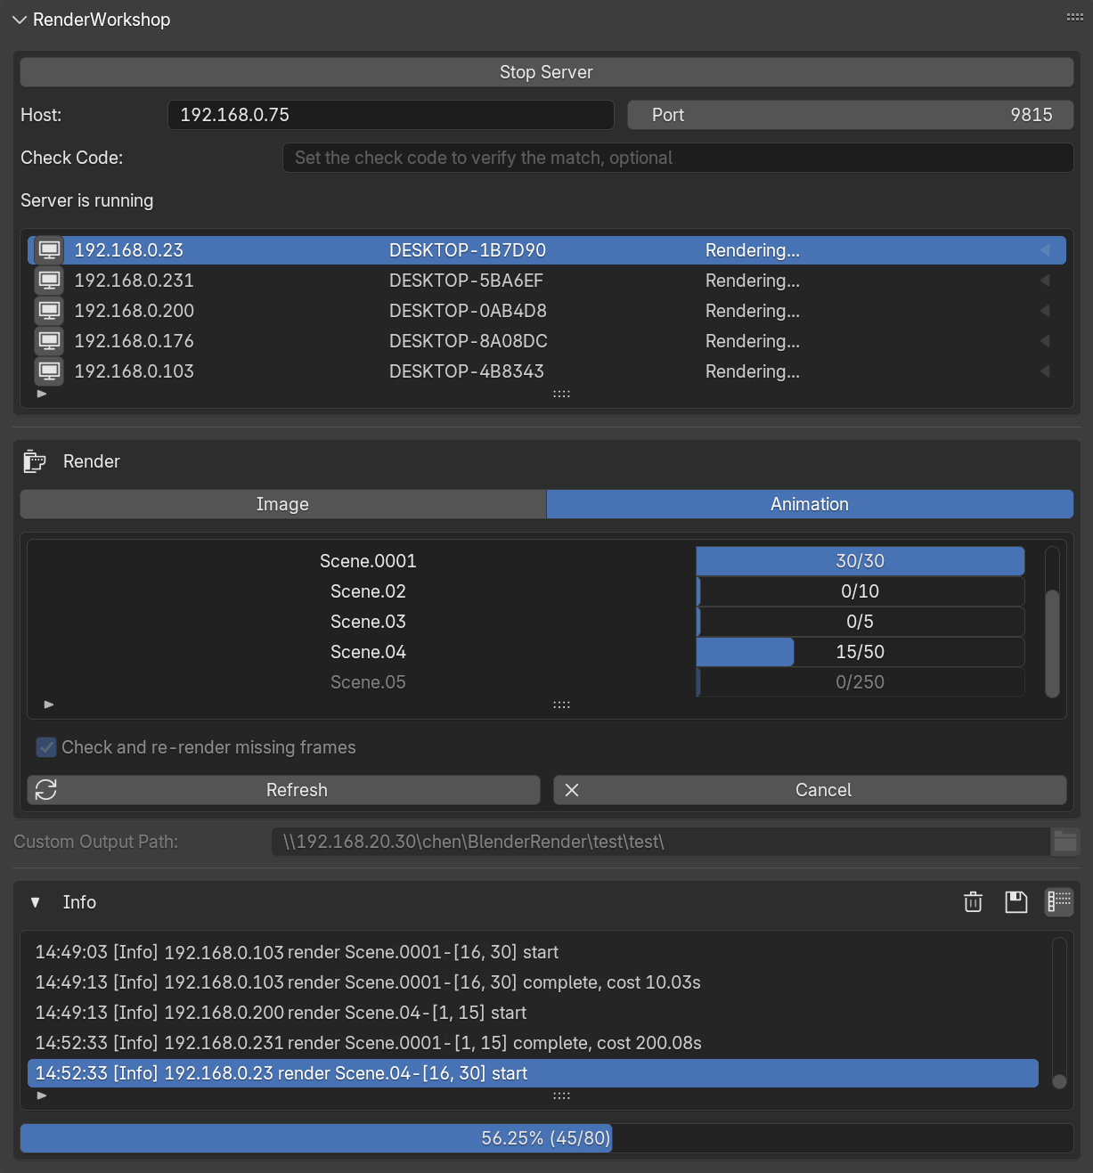Click the refresh arrows icon on Refresh button
Viewport: 1093px width, 1173px height.
coord(45,790)
